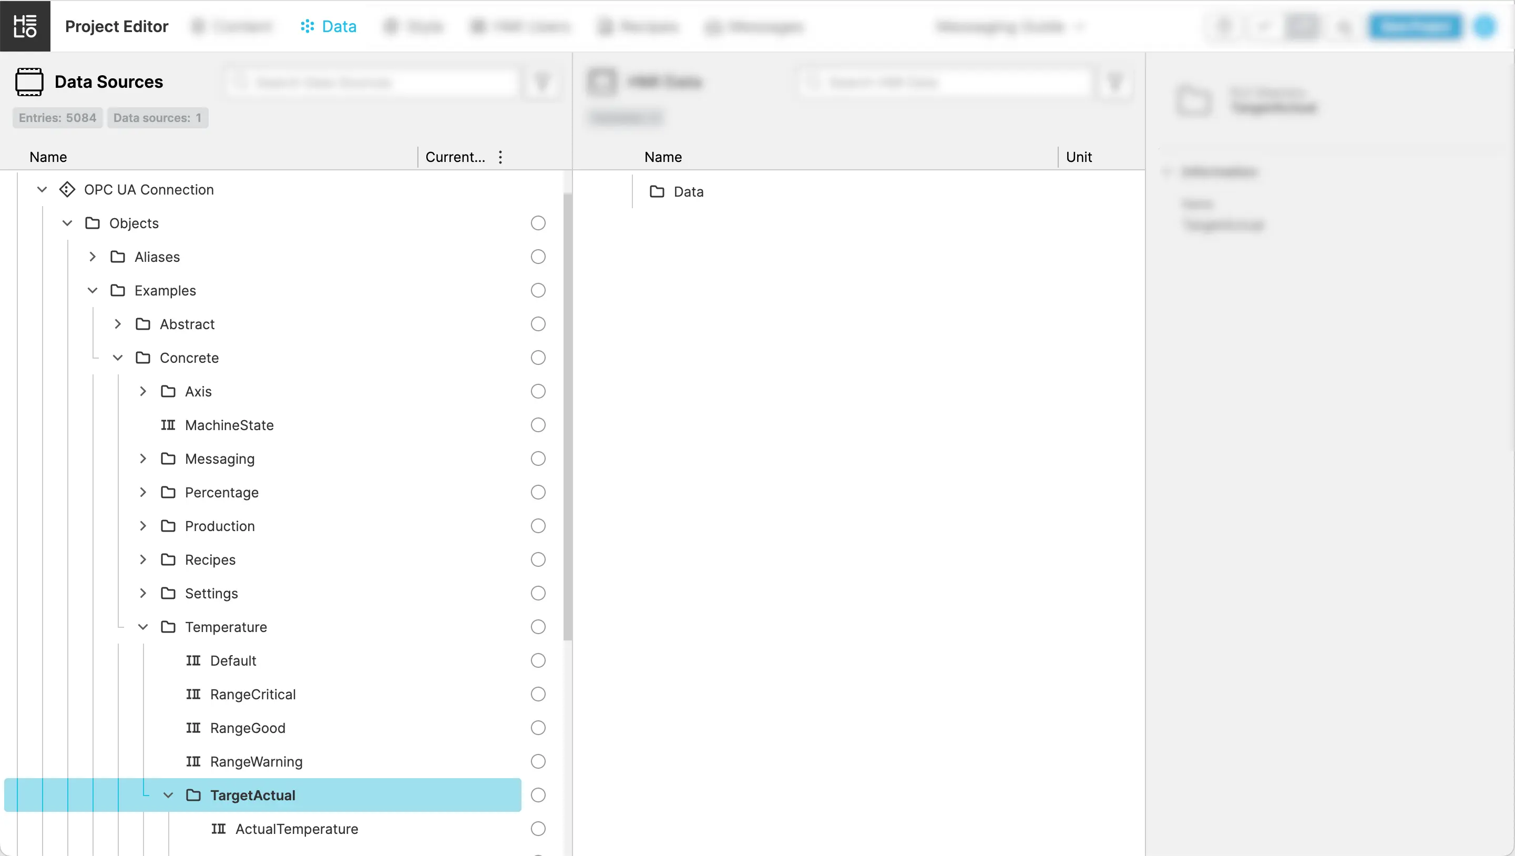
Task: Expand the Recipes folder
Action: tap(143, 559)
